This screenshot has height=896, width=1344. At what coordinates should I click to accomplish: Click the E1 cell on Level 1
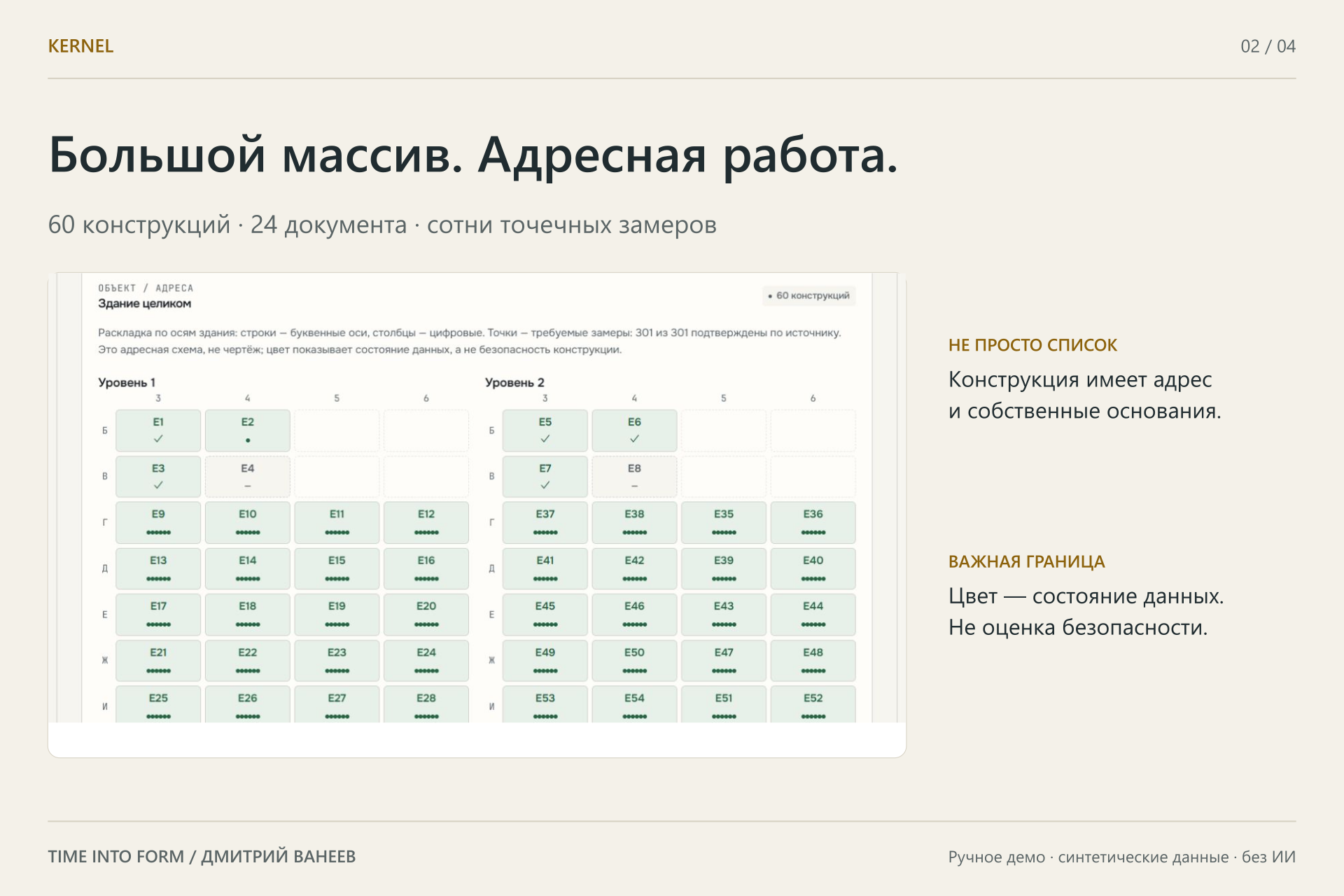click(158, 430)
